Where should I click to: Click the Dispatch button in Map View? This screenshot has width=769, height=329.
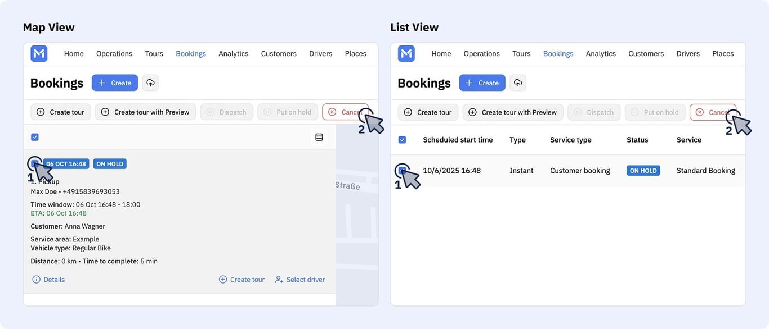pos(227,112)
